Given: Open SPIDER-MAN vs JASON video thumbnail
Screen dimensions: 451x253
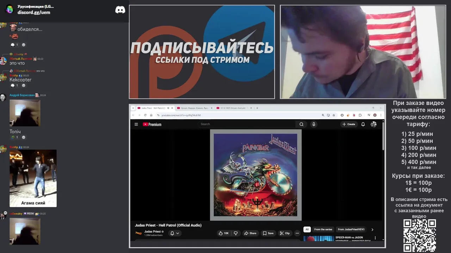Looking at the screenshot, I should click(319, 239).
